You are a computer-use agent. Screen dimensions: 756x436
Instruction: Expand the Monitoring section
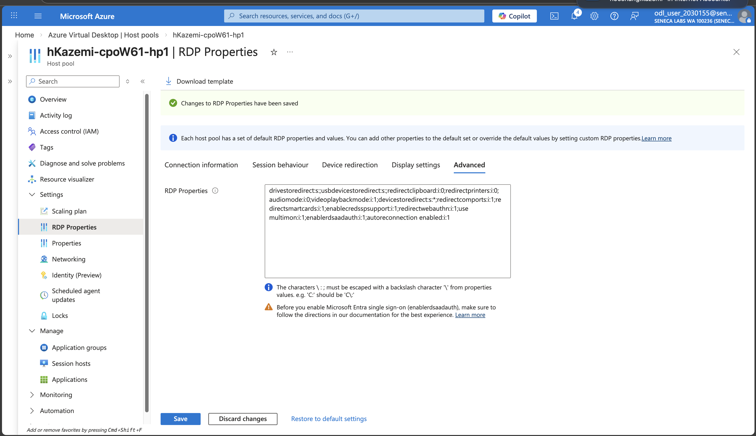click(32, 395)
